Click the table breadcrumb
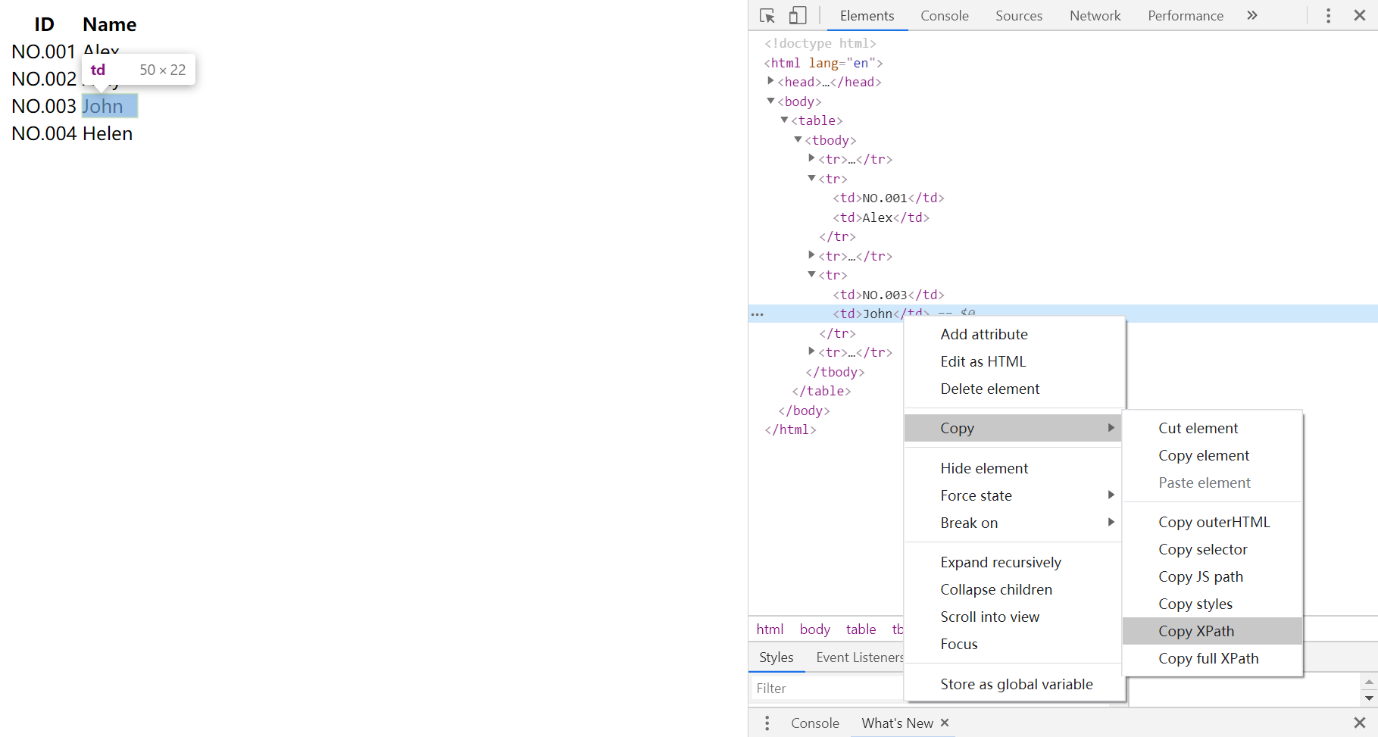The width and height of the screenshot is (1378, 737). [x=861, y=629]
